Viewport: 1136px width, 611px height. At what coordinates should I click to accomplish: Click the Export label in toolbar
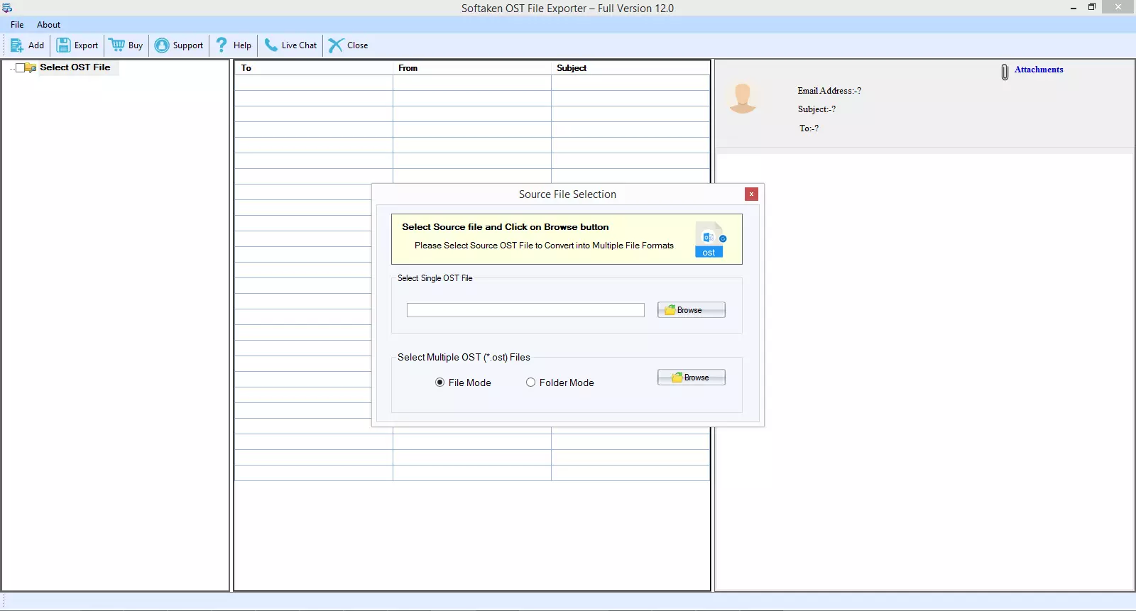(x=86, y=45)
